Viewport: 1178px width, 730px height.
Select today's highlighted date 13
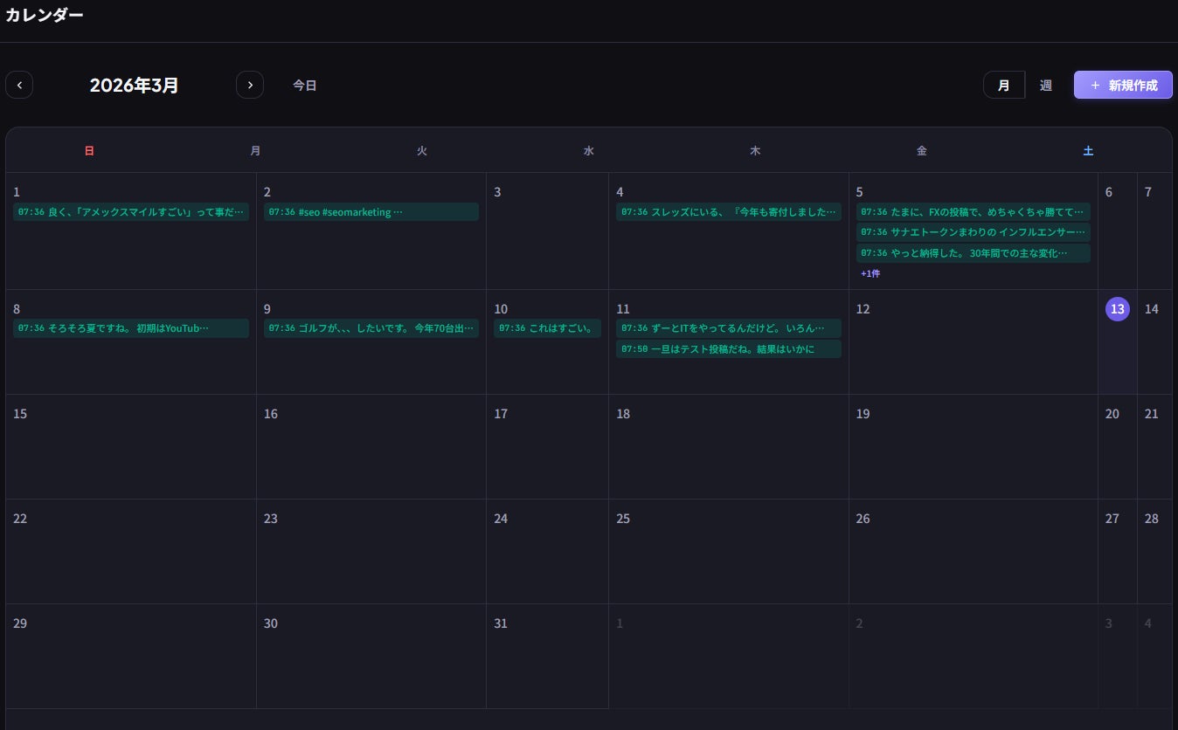pyautogui.click(x=1118, y=309)
